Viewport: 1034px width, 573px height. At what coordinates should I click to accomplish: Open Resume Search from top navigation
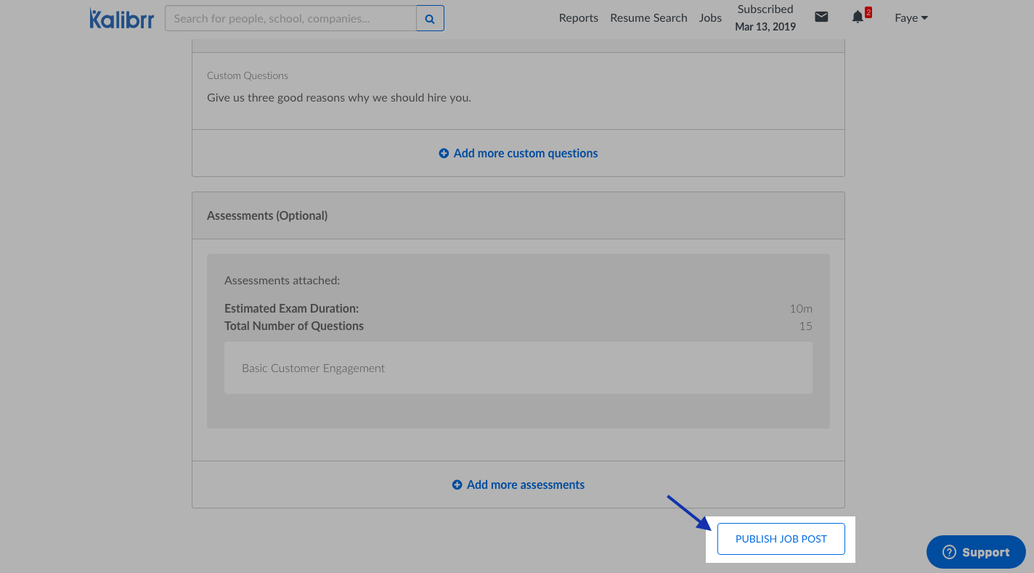(648, 18)
